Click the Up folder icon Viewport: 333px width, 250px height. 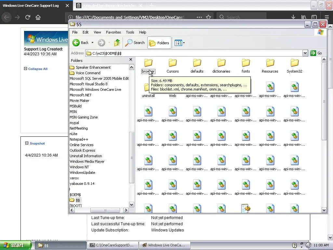pos(117,43)
